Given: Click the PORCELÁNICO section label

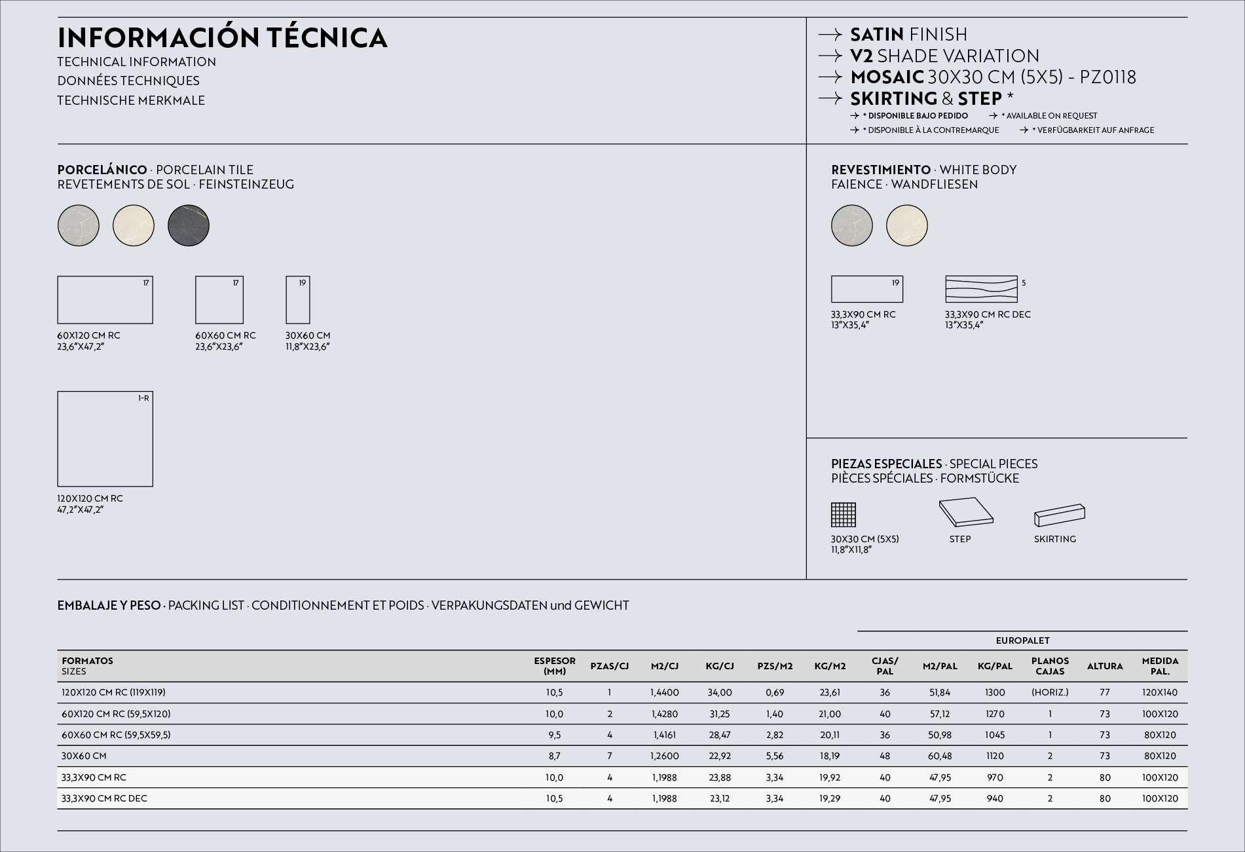Looking at the screenshot, I should (102, 170).
